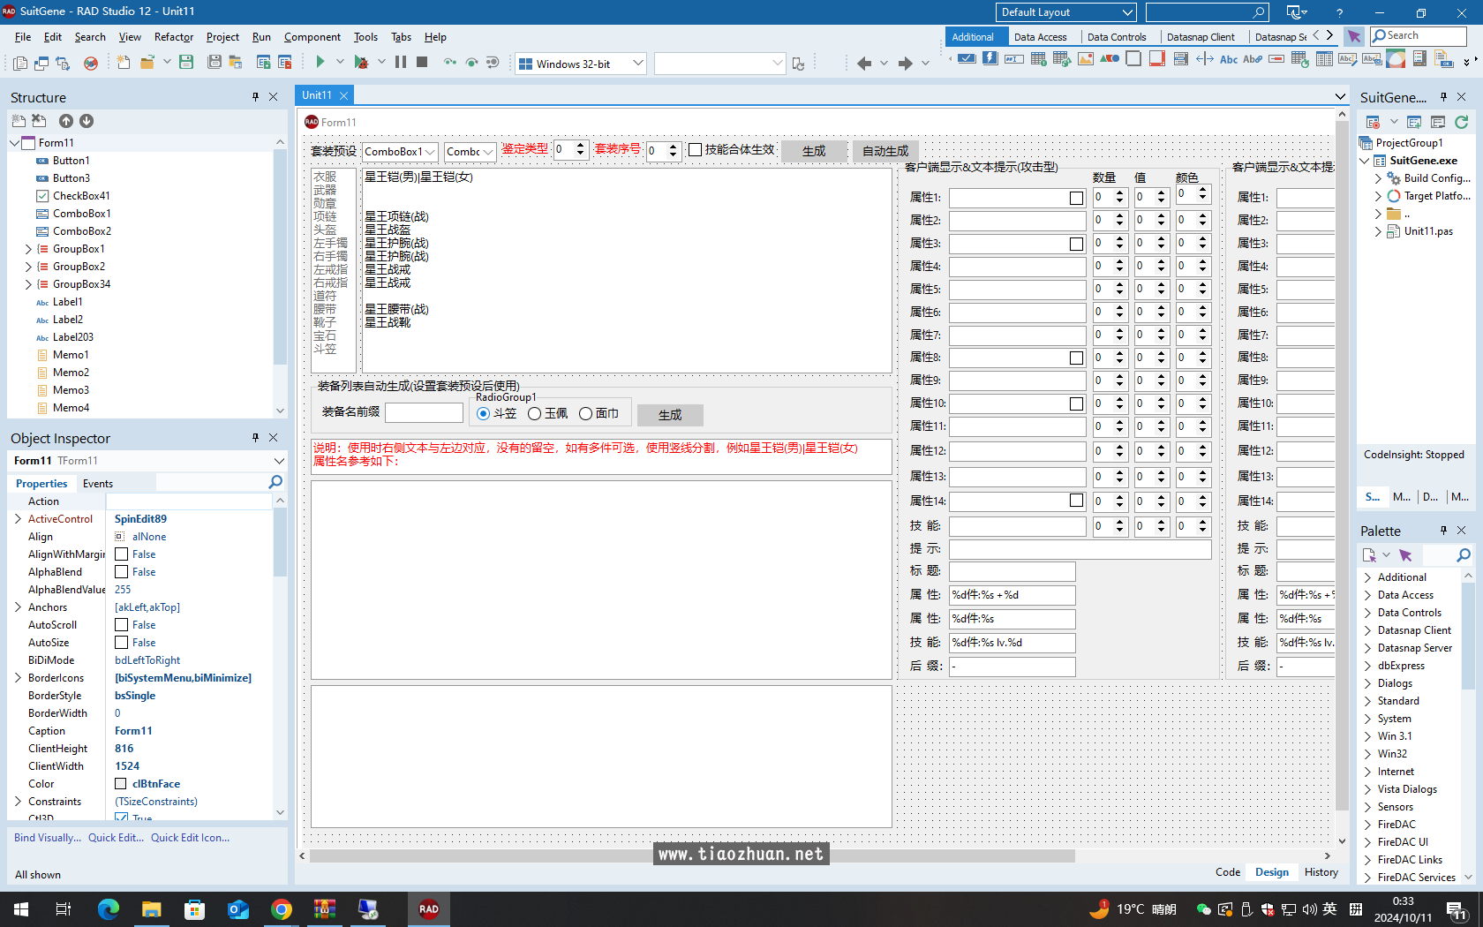Step back with the navigate-back arrow
This screenshot has width=1483, height=927.
pyautogui.click(x=863, y=63)
